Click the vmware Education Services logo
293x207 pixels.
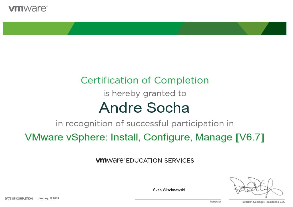(x=145, y=160)
